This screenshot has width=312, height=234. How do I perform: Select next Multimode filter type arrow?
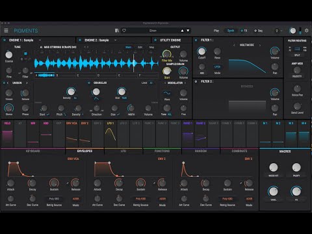260,45
